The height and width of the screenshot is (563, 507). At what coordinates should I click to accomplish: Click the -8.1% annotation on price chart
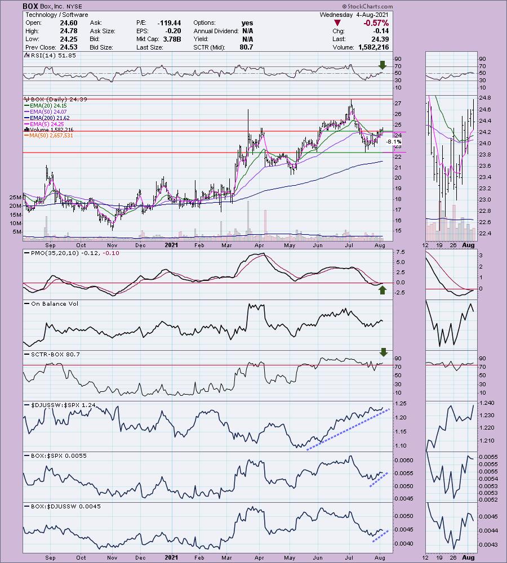tap(393, 142)
